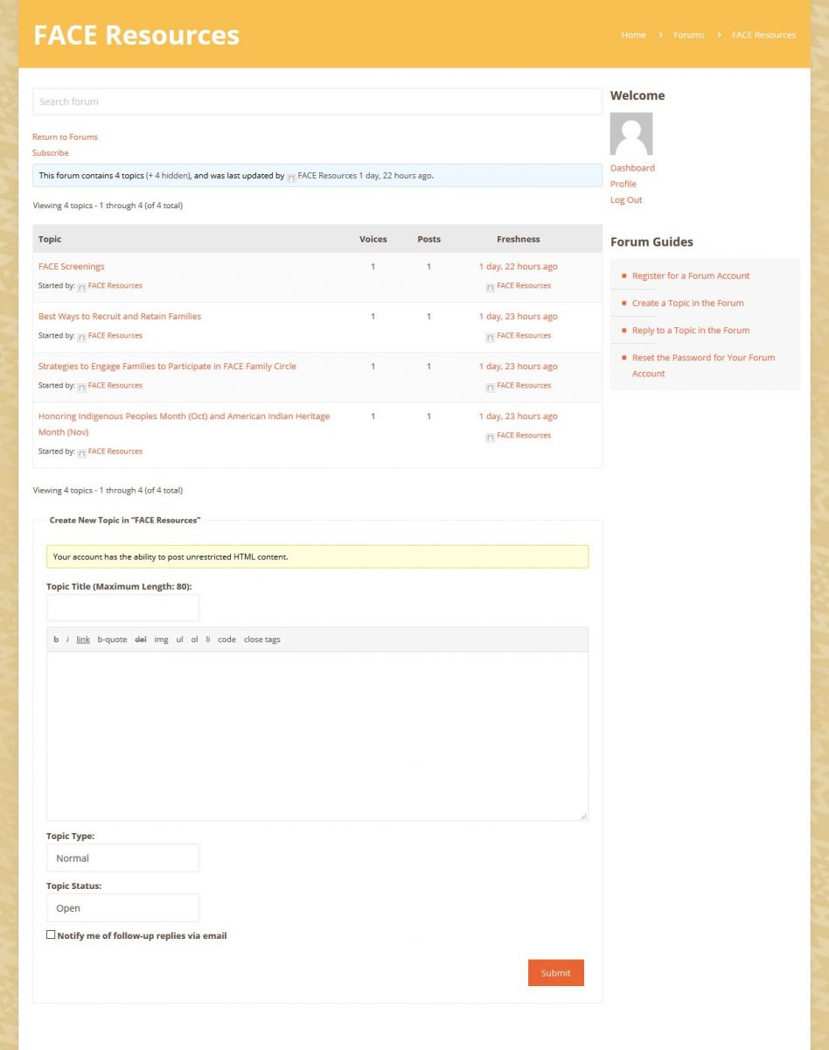This screenshot has width=829, height=1050.
Task: Open the Topic Status dropdown
Action: click(x=122, y=908)
